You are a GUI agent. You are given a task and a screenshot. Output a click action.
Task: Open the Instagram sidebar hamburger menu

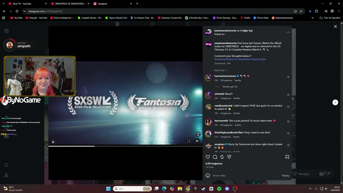[6, 165]
